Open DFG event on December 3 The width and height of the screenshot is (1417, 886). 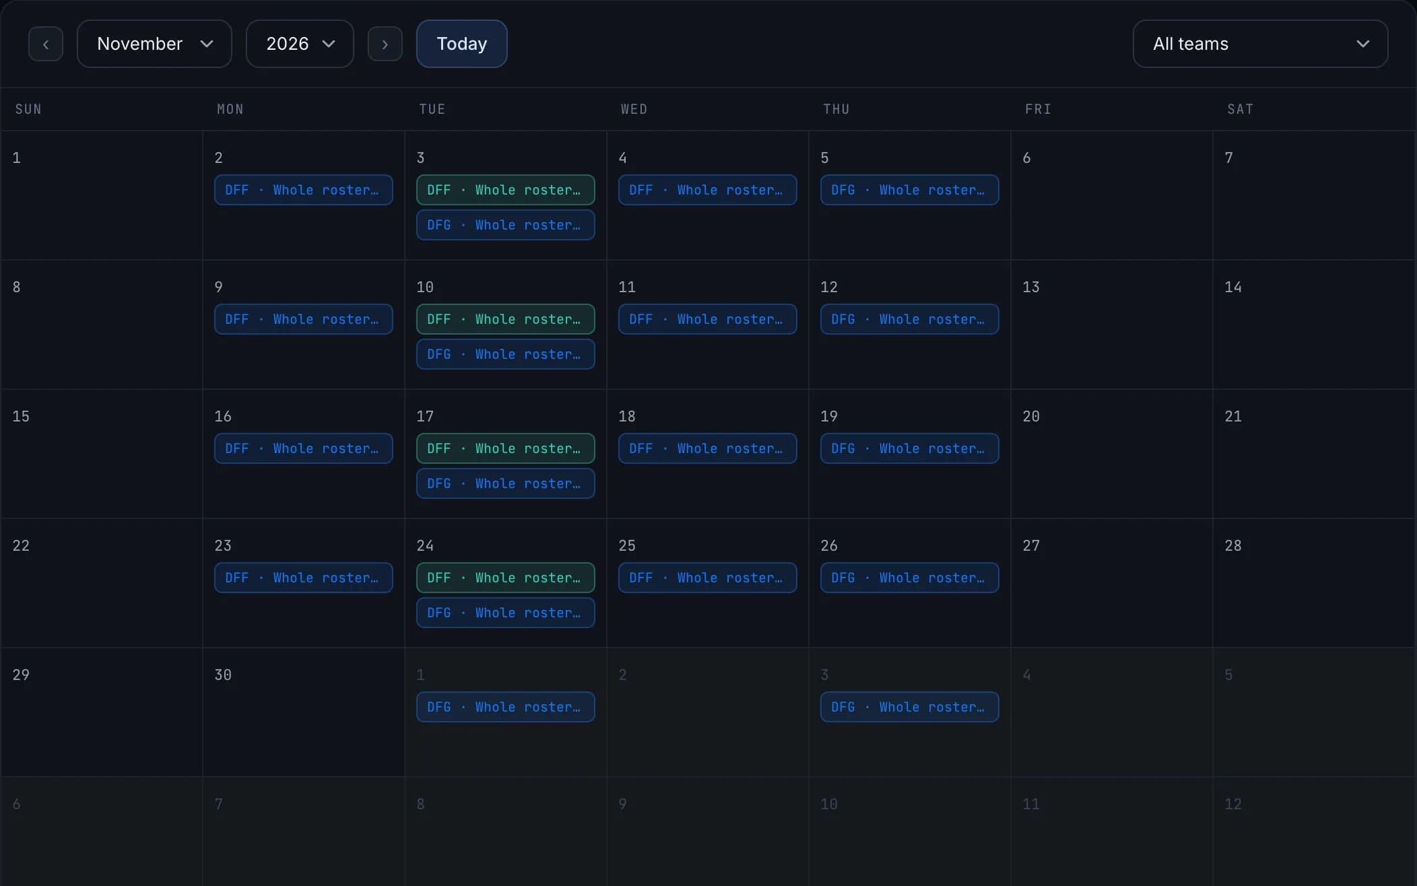[x=910, y=707]
